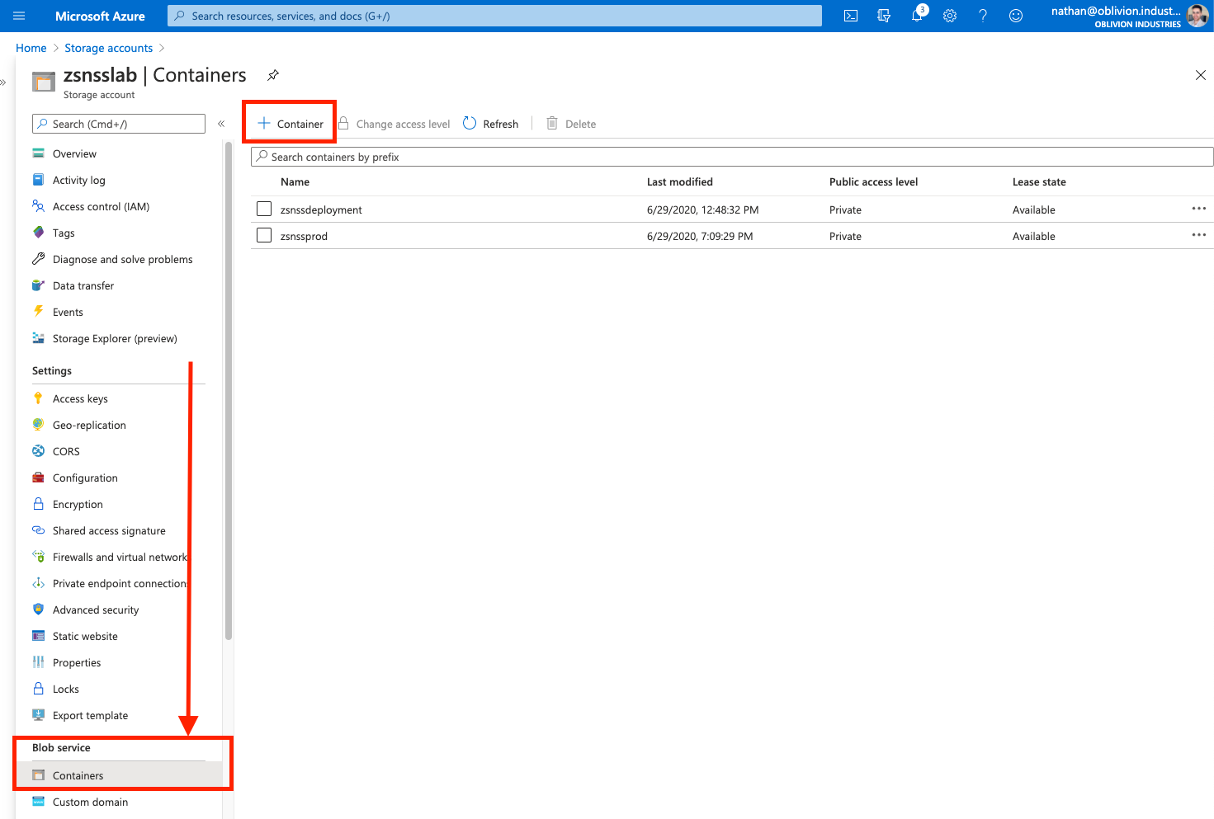
Task: Open directory and subscription filter icon
Action: pyautogui.click(x=884, y=16)
